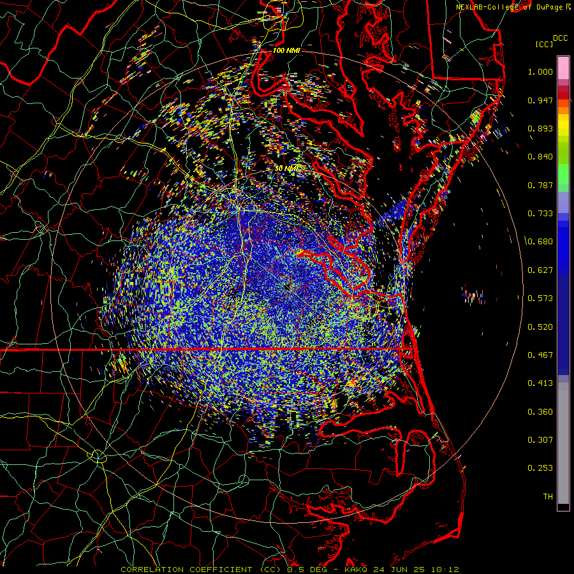The height and width of the screenshot is (574, 574).
Task: Select the 0.840 color scale value
Action: coord(540,157)
